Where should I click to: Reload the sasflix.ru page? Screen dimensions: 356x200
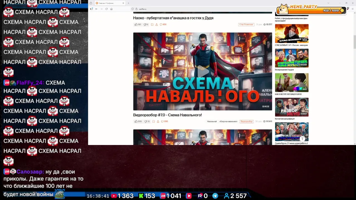pyautogui.click(x=106, y=9)
